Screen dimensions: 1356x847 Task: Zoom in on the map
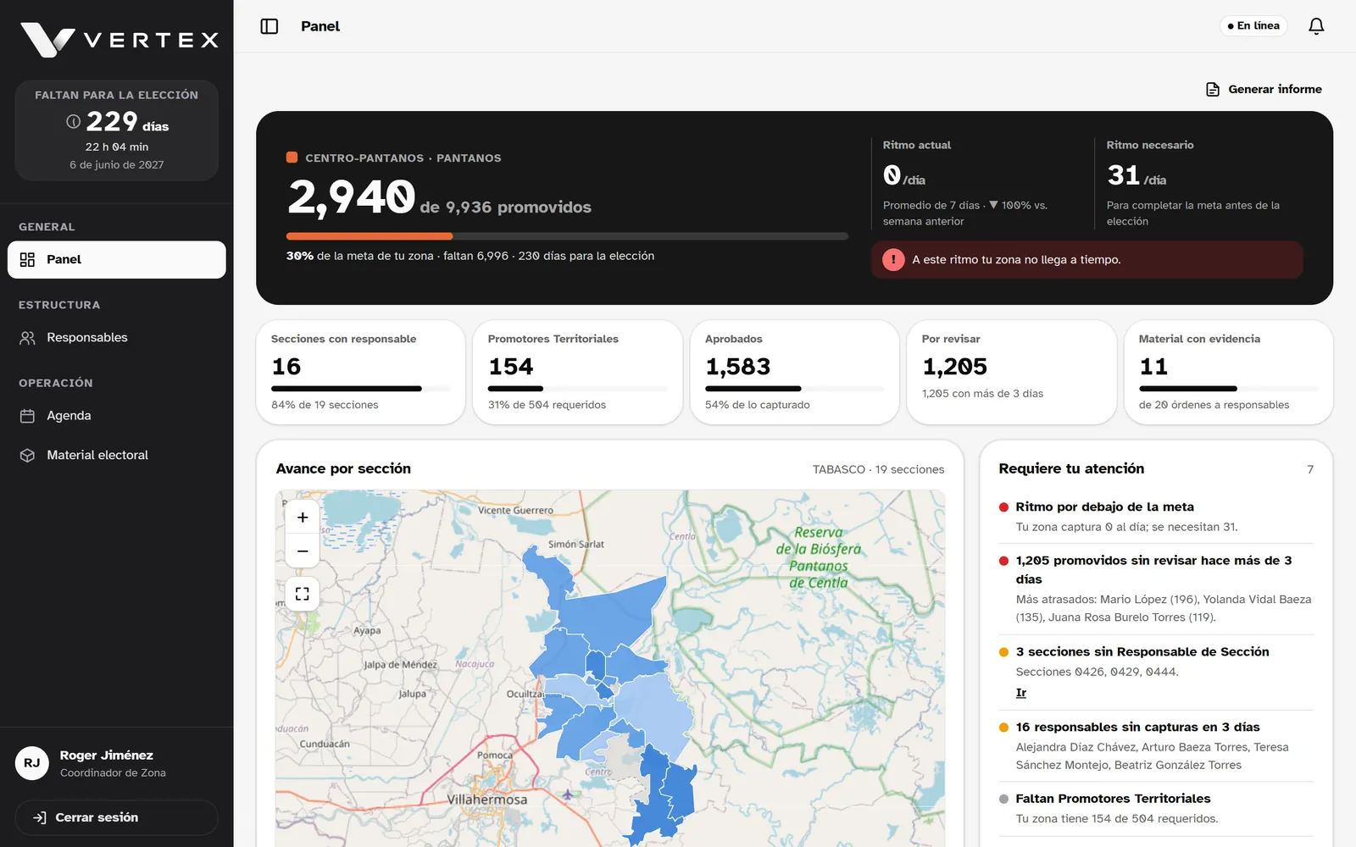pos(303,518)
